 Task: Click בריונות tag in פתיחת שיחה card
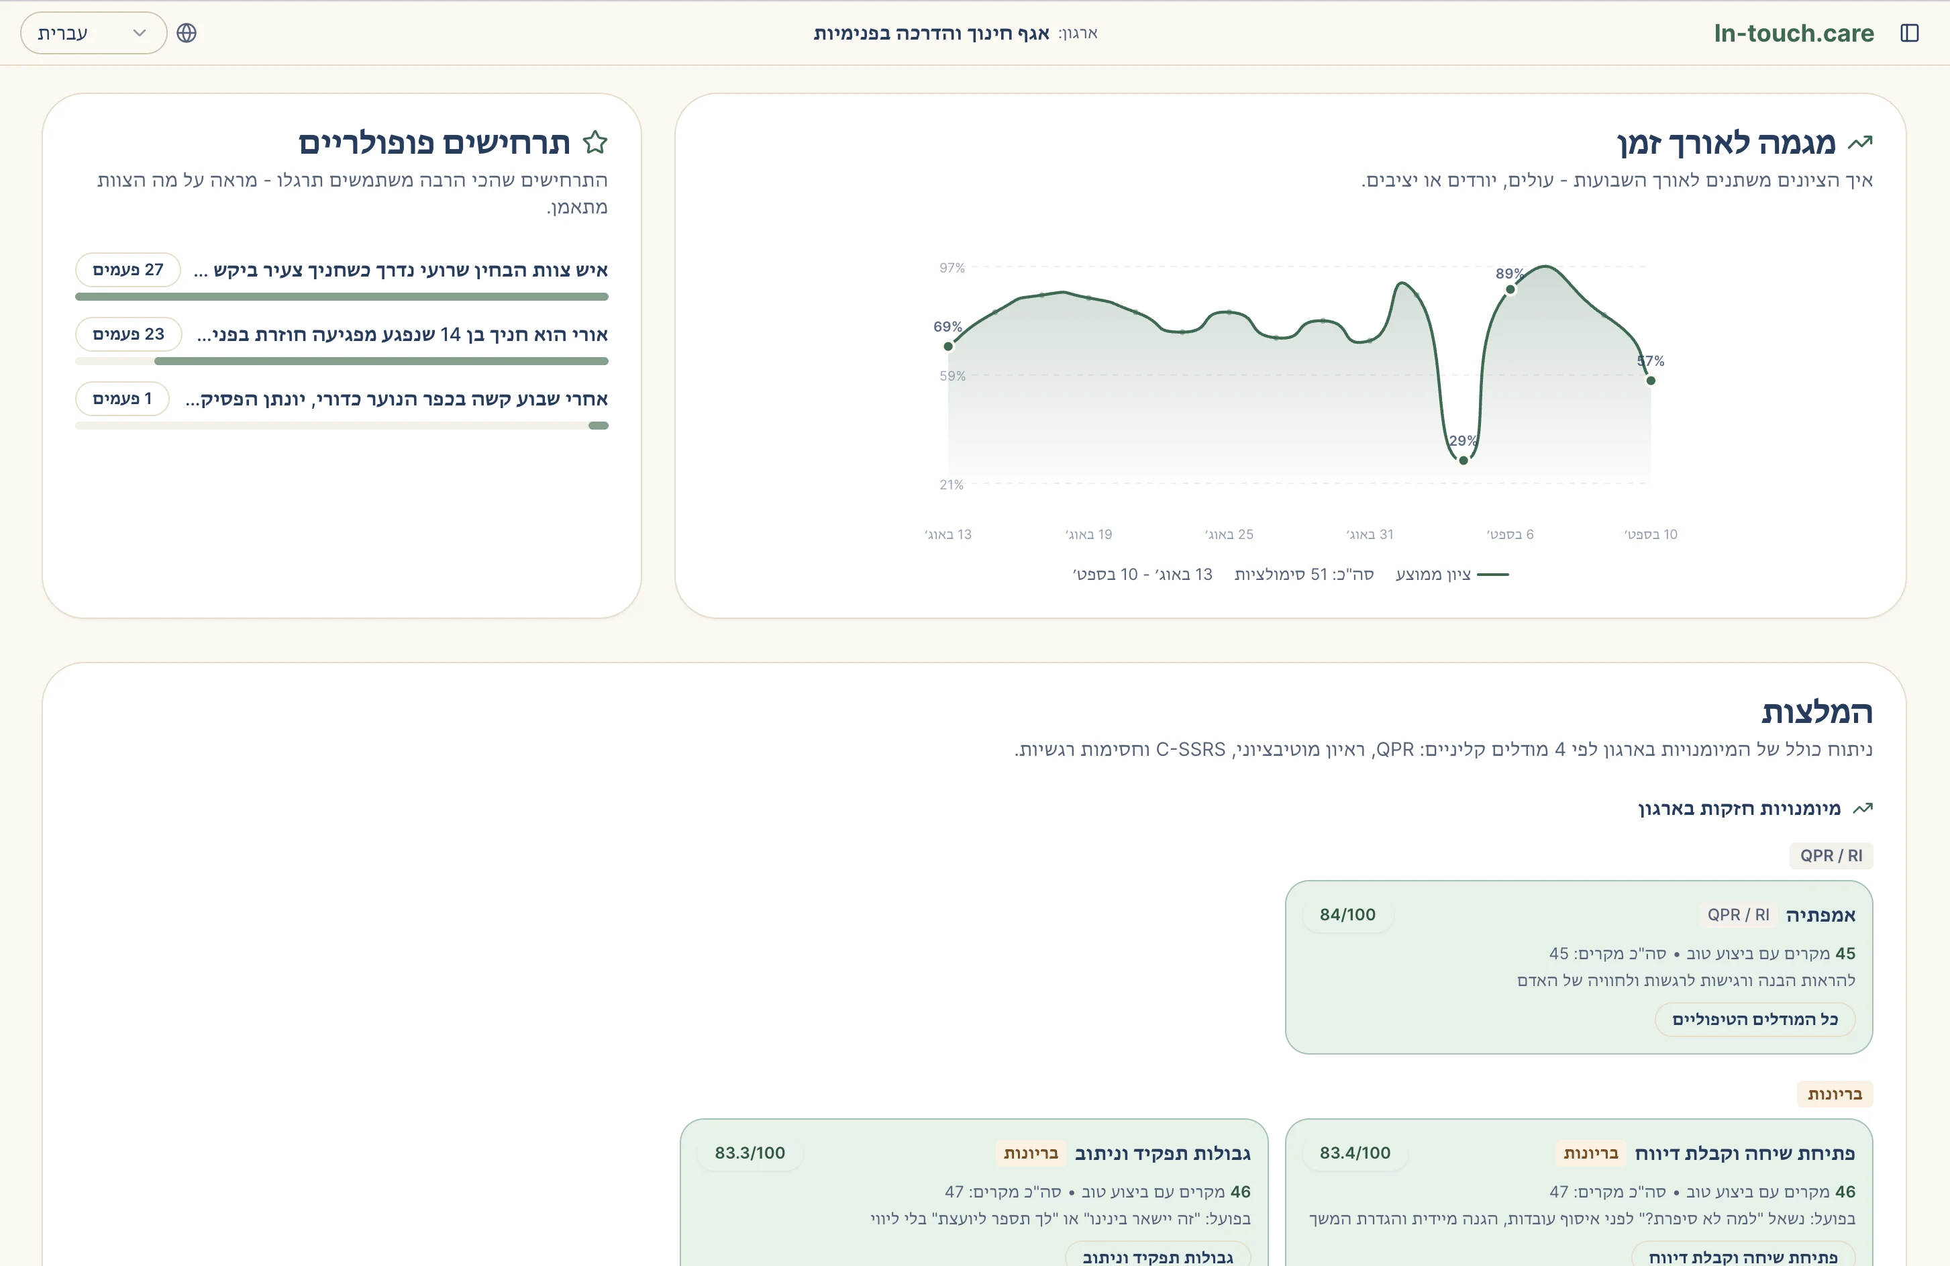tap(1591, 1153)
